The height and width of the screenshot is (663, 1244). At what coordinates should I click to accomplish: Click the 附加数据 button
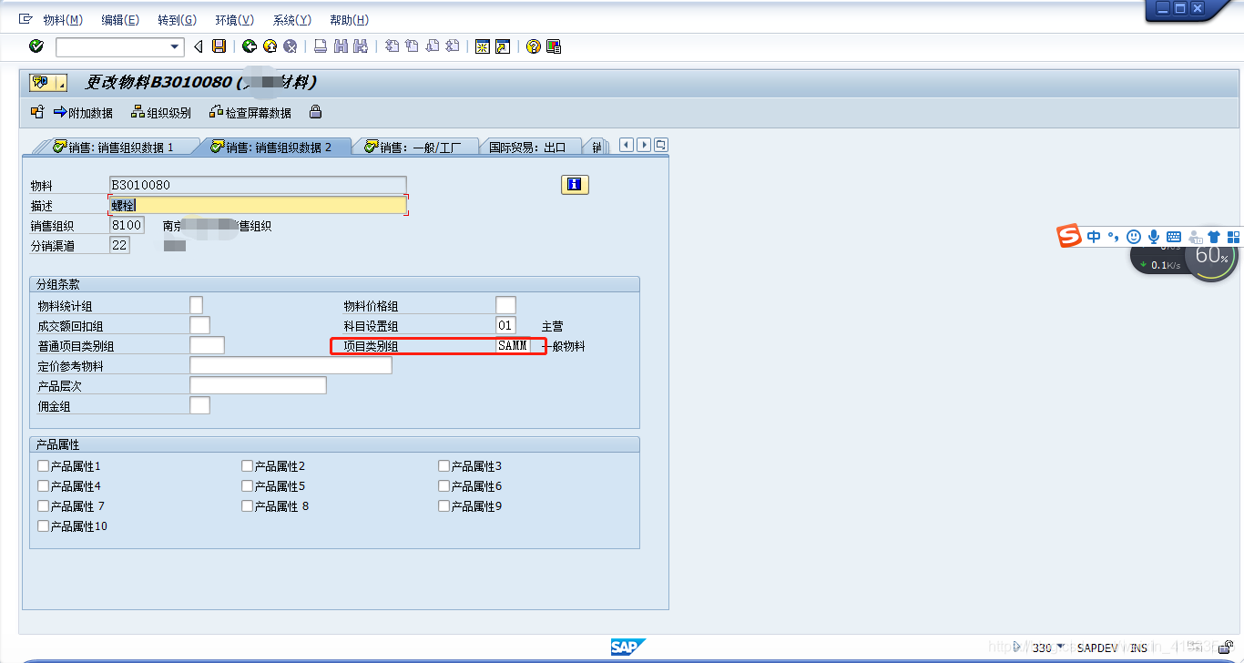pos(83,113)
